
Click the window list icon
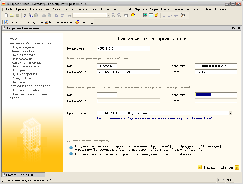click(x=126, y=15)
